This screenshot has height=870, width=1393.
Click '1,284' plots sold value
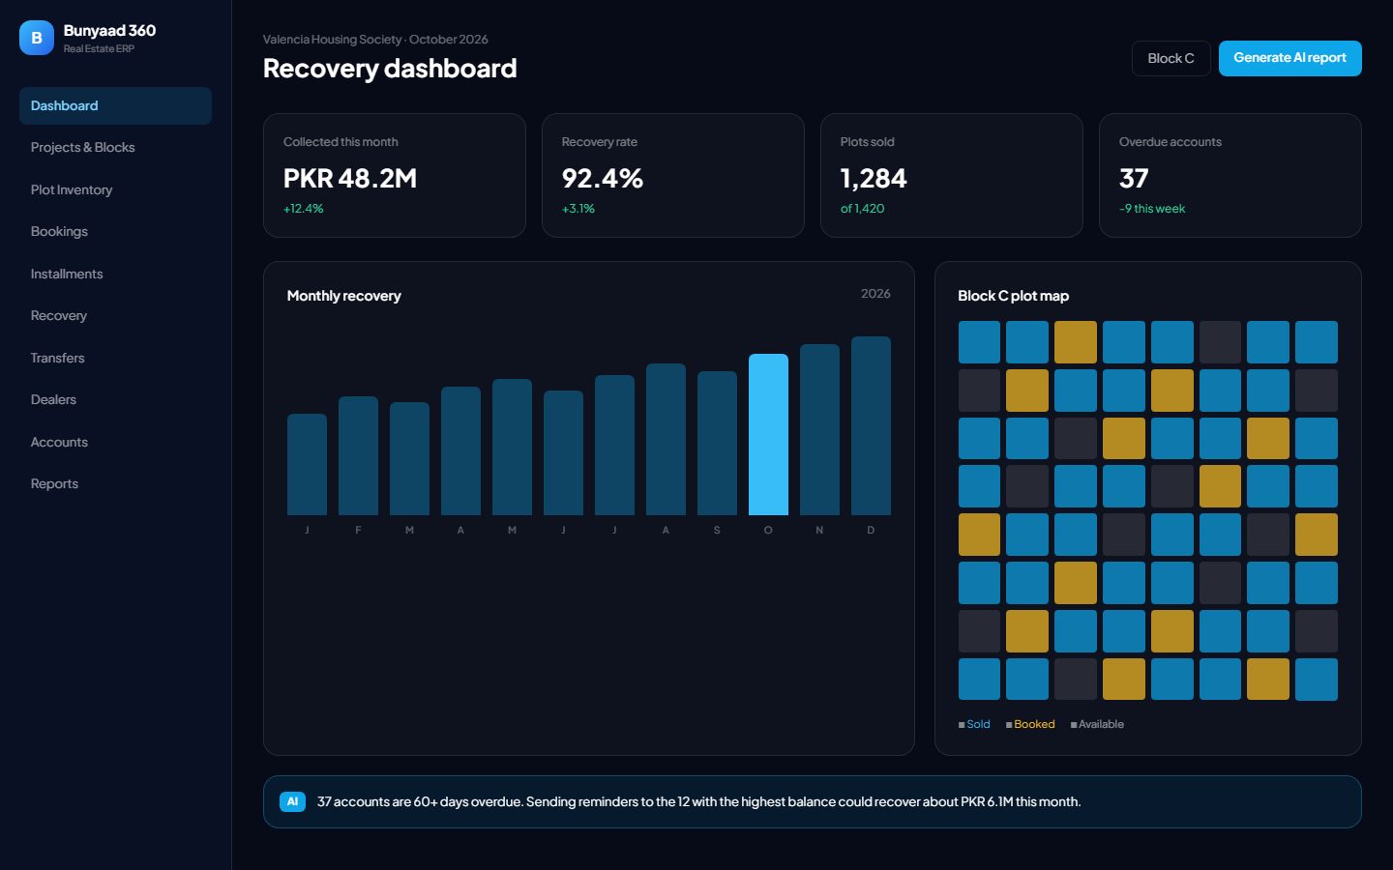874,178
